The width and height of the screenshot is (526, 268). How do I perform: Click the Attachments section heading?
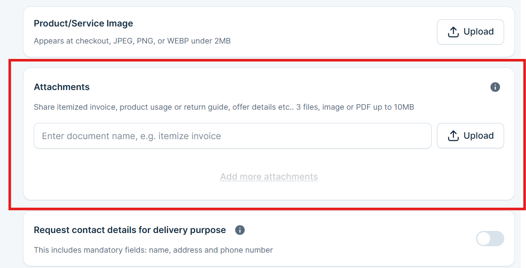click(x=61, y=87)
